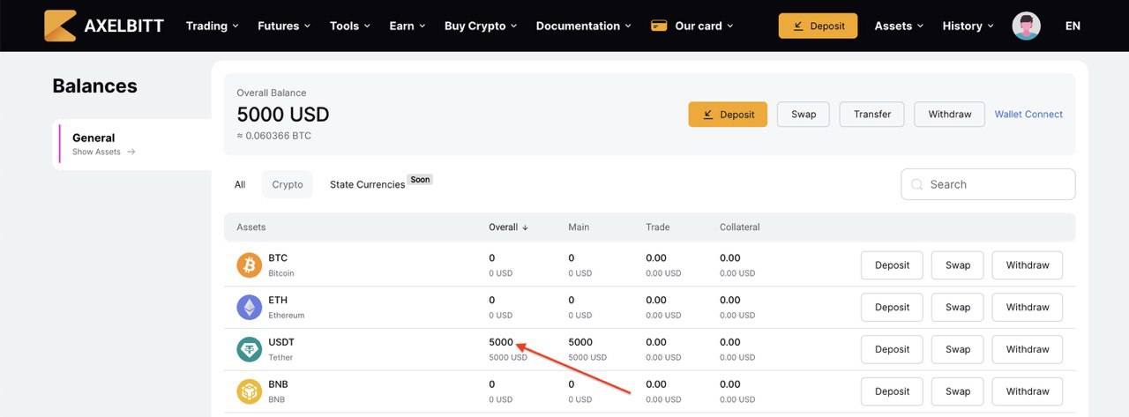This screenshot has width=1129, height=417.
Task: Expand the Buy Crypto menu
Action: coord(481,26)
